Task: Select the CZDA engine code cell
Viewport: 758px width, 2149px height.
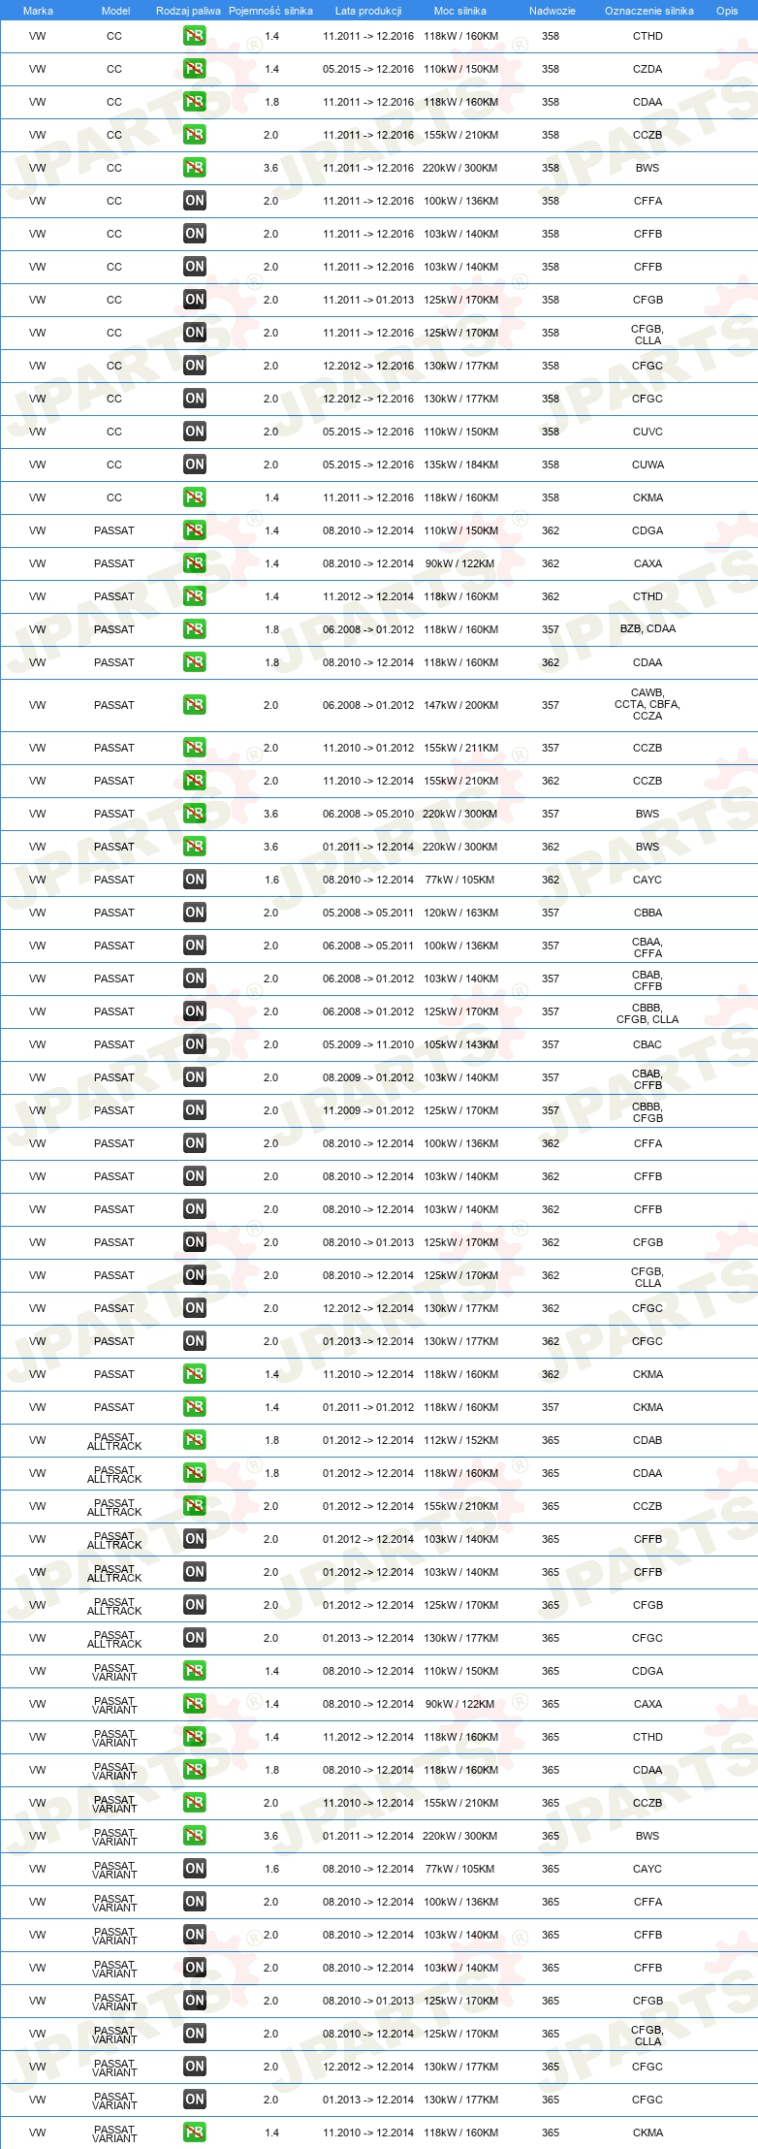Action: 647,69
